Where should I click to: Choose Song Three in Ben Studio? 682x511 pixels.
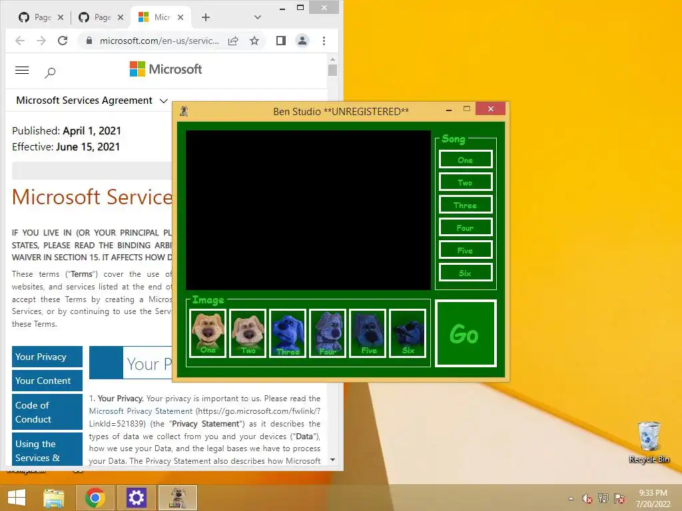tap(466, 204)
